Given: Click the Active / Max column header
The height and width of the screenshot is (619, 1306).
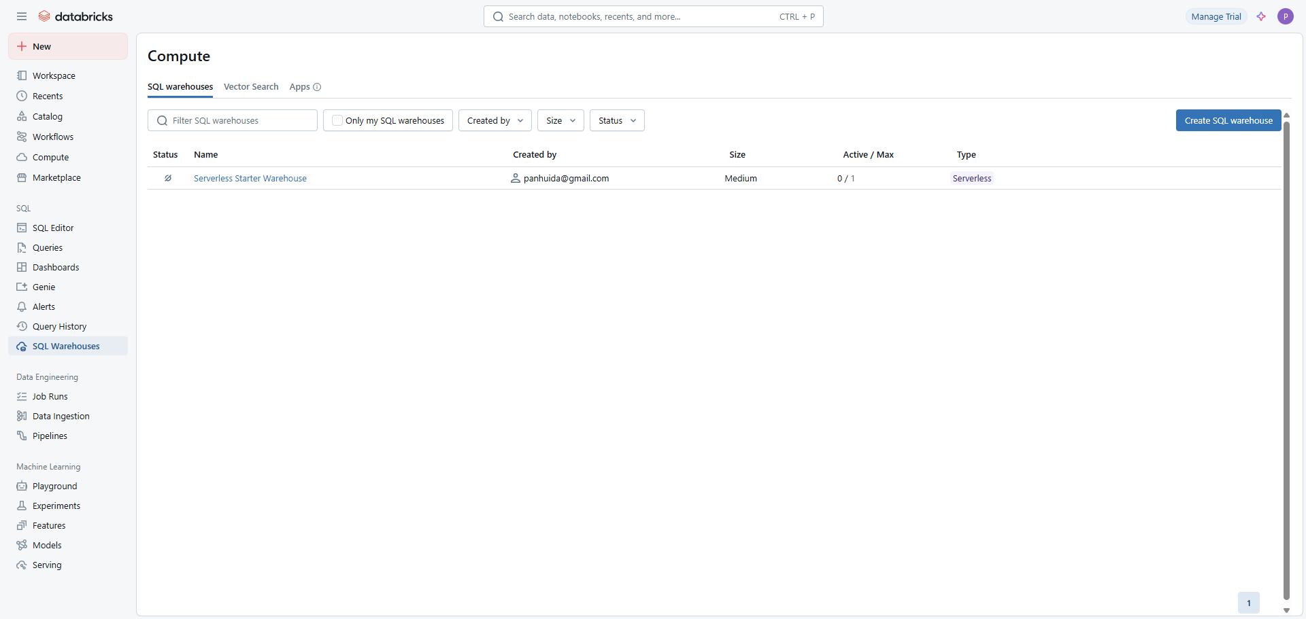Looking at the screenshot, I should [x=869, y=155].
